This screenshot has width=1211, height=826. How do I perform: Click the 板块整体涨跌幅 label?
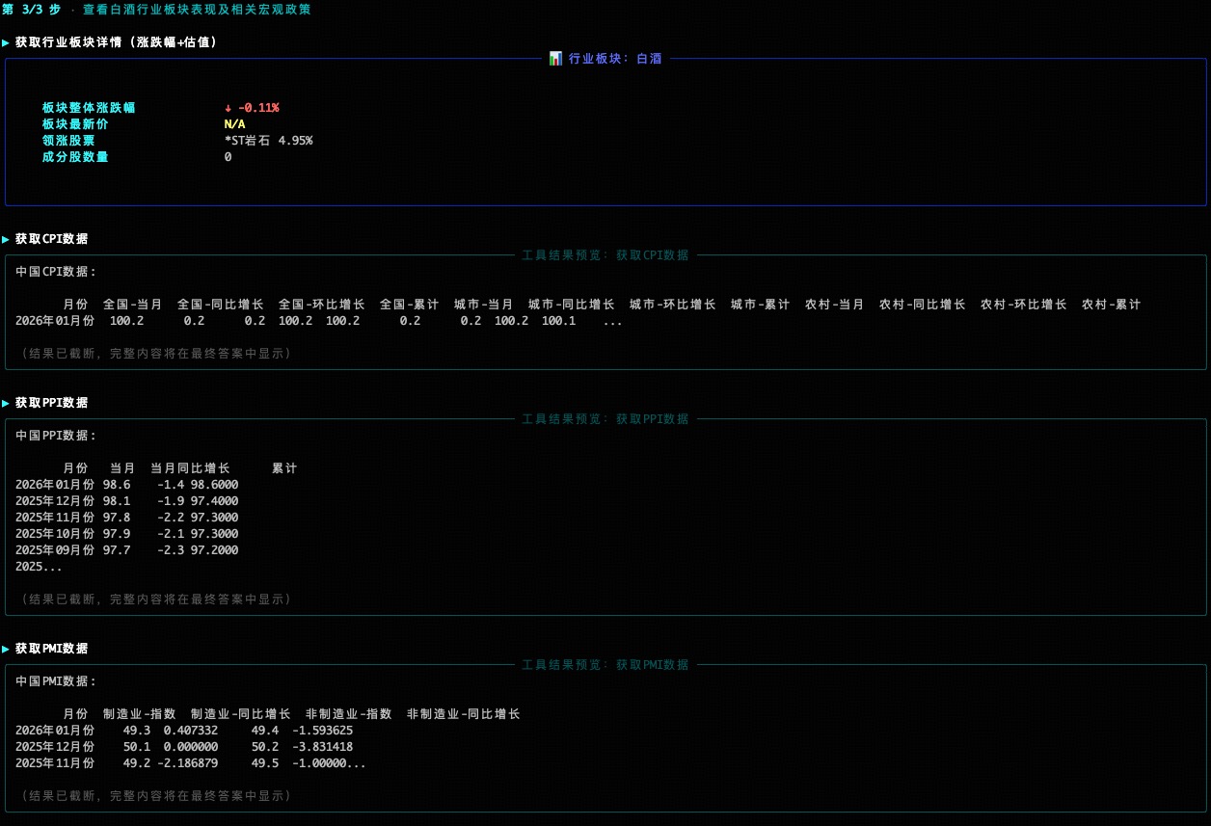pos(90,108)
